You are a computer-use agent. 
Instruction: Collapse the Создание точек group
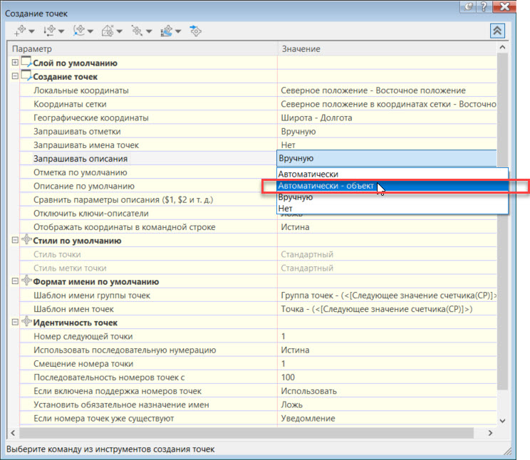(x=15, y=76)
